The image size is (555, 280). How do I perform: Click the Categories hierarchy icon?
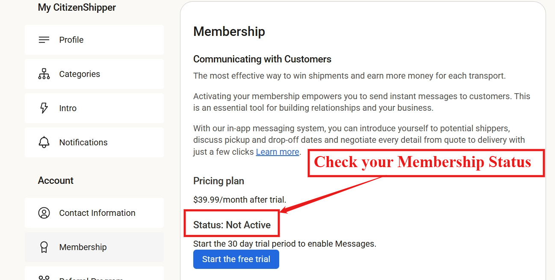[44, 74]
